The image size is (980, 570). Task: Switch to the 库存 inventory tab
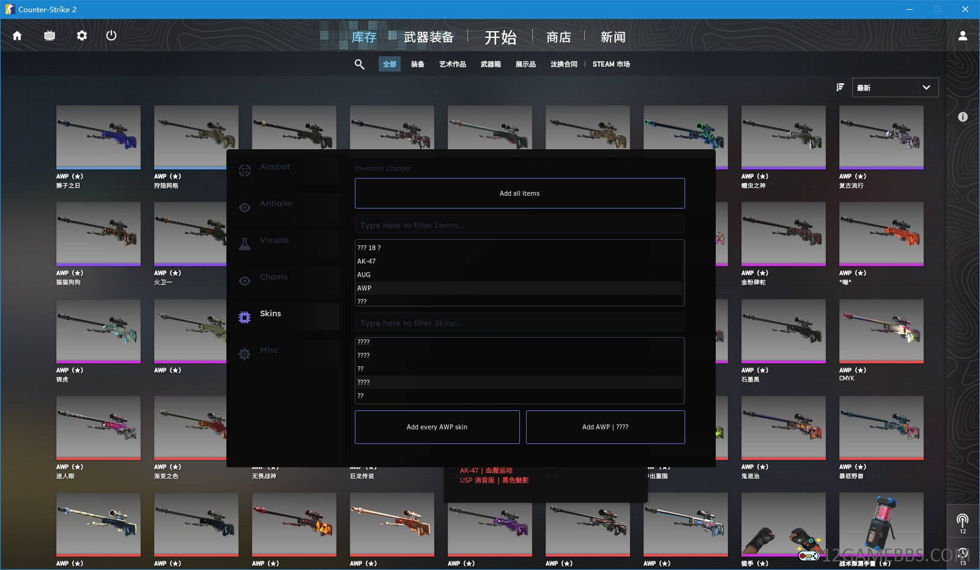[x=363, y=37]
